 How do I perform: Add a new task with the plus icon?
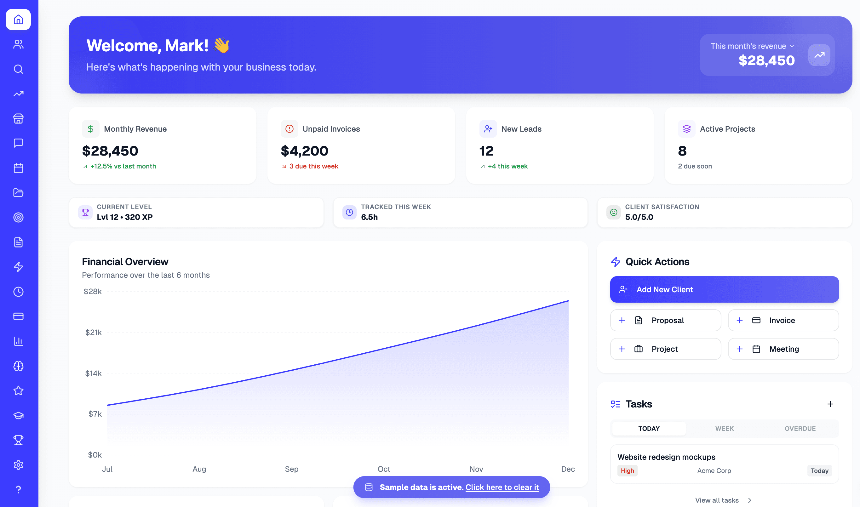pyautogui.click(x=830, y=404)
